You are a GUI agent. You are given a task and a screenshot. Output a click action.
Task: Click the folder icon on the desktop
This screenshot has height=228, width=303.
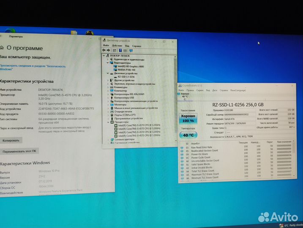[74, 33]
